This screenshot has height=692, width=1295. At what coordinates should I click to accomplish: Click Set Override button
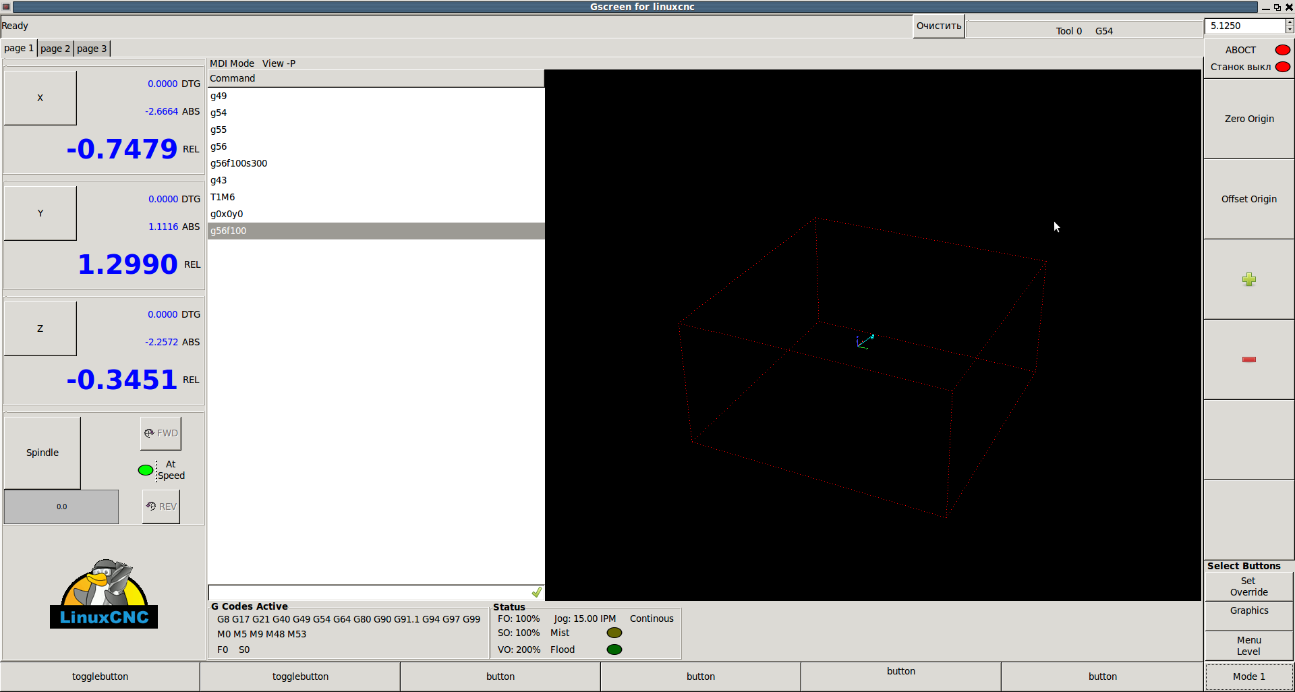[1249, 587]
